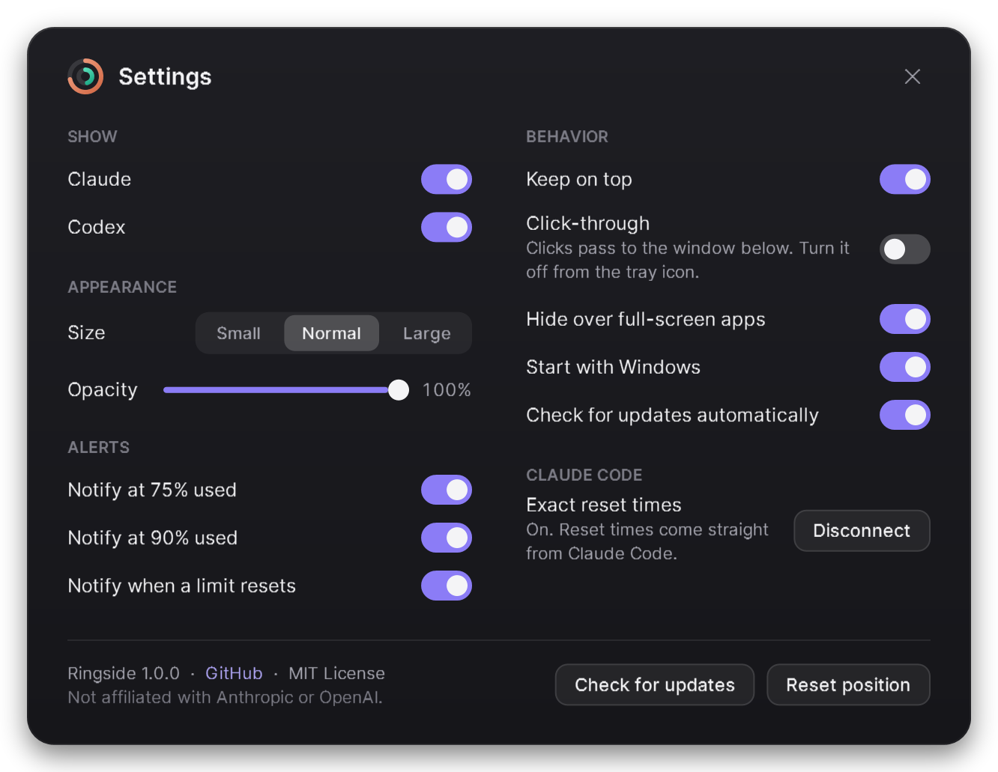Click the CLAUDE CODE section heading
The height and width of the screenshot is (772, 998).
(584, 475)
